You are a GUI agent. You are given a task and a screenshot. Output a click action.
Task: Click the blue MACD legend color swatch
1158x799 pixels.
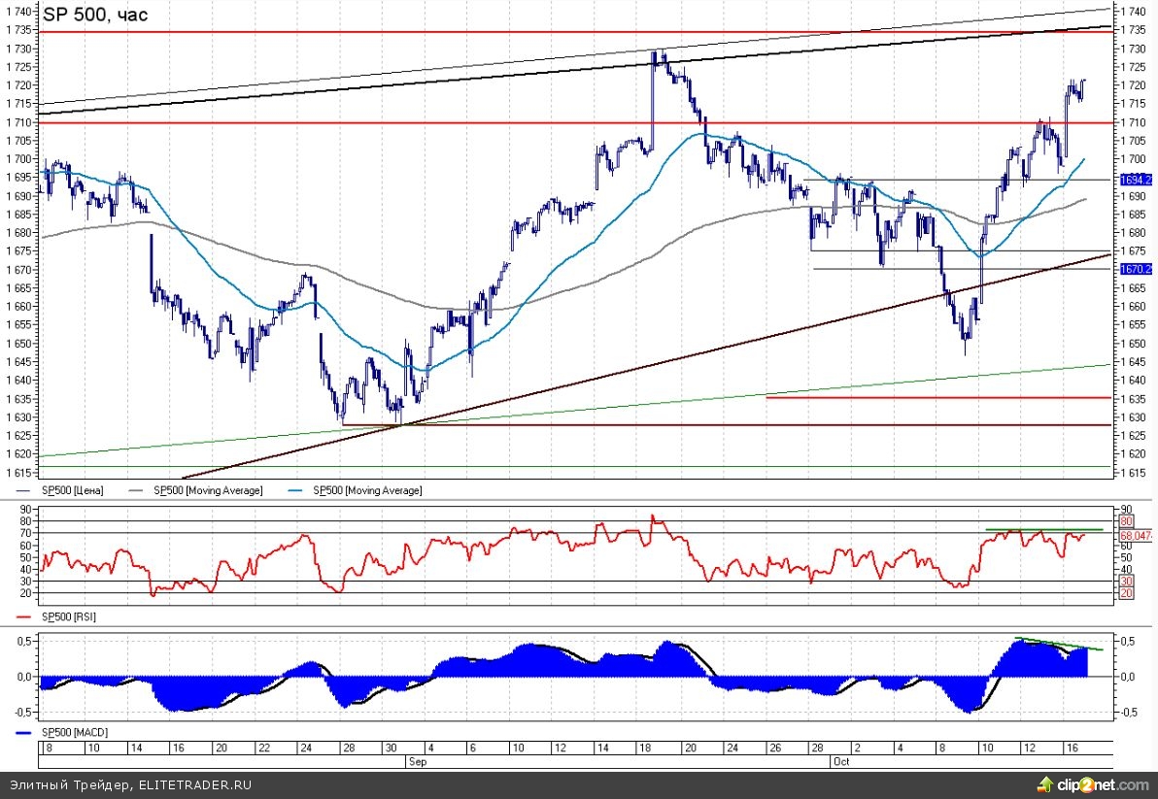click(24, 733)
